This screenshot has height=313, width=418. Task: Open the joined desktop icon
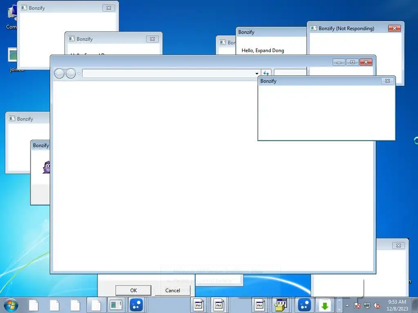[x=13, y=60]
